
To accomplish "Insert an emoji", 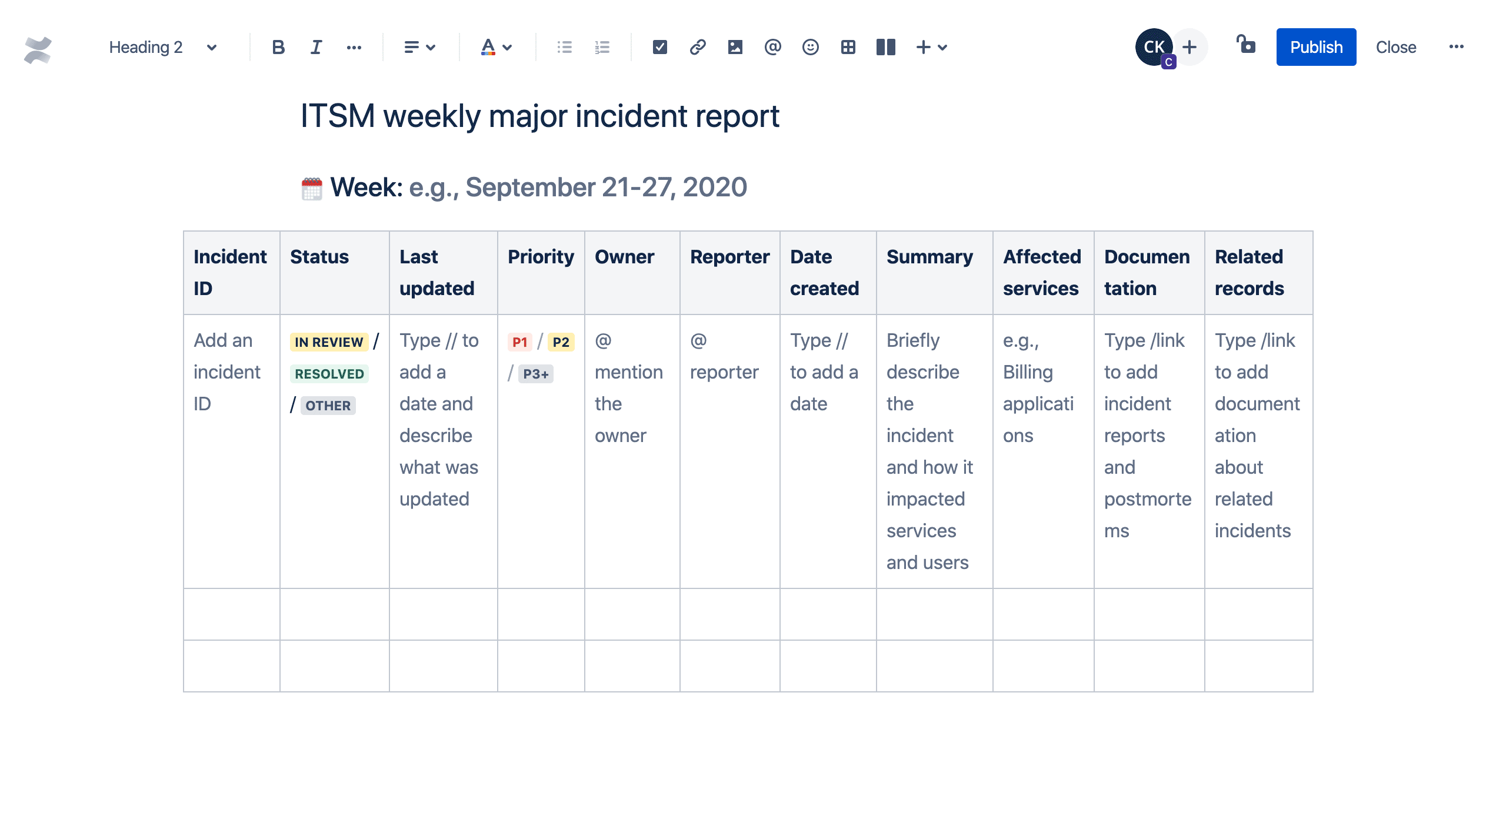I will 809,47.
